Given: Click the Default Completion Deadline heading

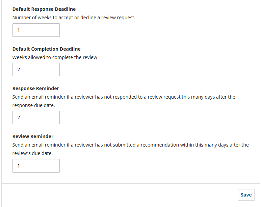Looking at the screenshot, I should coord(47,49).
